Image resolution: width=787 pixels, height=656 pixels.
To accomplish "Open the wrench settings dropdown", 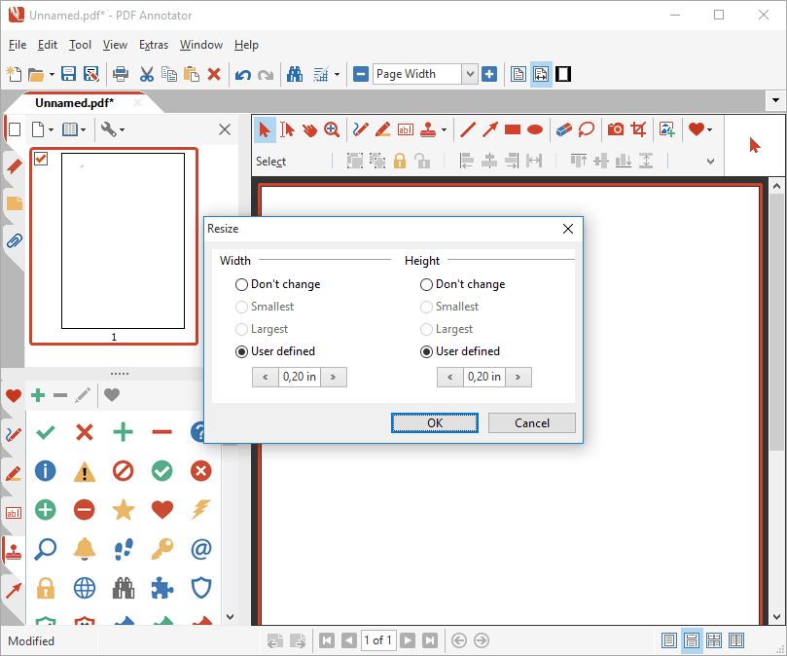I will (122, 130).
